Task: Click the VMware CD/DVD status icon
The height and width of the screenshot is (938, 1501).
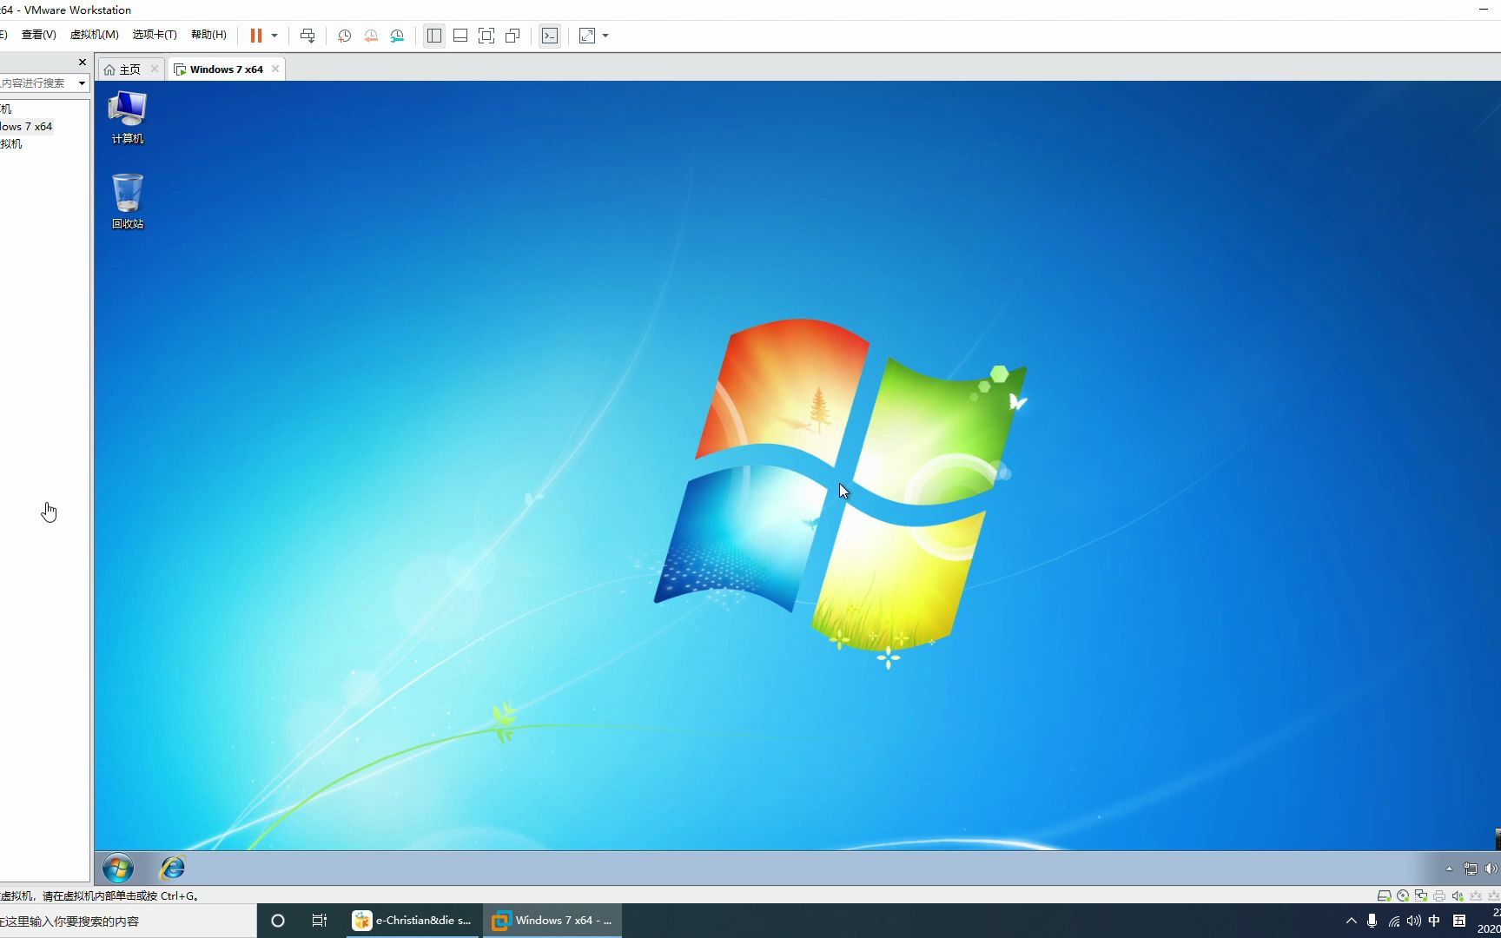Action: (1403, 895)
